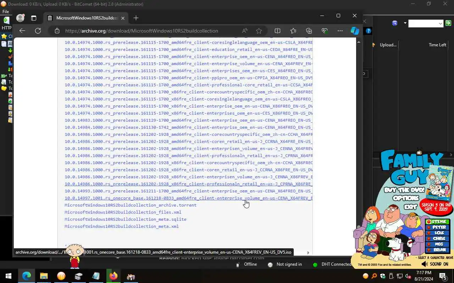Add this page to favorites
This screenshot has width=454, height=283.
coord(259,31)
